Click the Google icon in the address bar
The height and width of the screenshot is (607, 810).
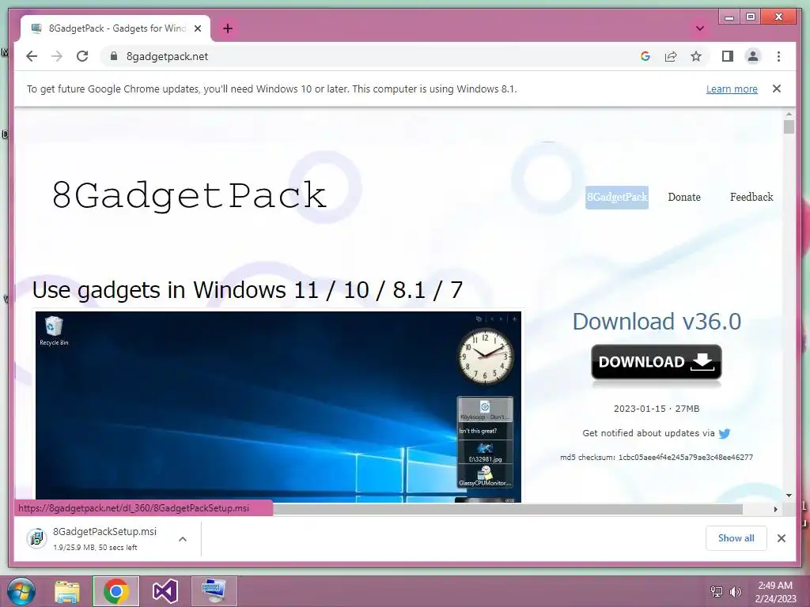point(645,56)
